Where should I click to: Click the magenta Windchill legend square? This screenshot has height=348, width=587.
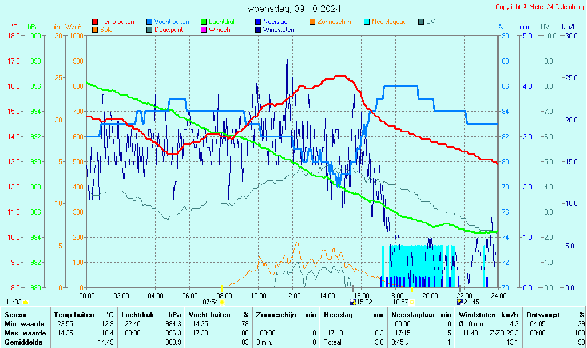(204, 30)
